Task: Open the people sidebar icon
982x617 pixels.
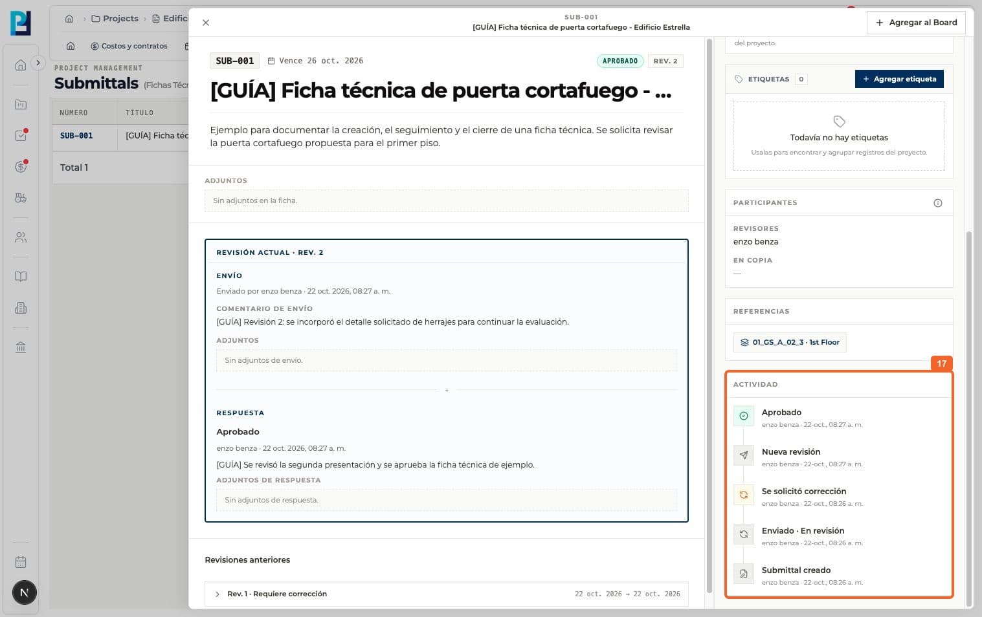Action: pos(21,237)
